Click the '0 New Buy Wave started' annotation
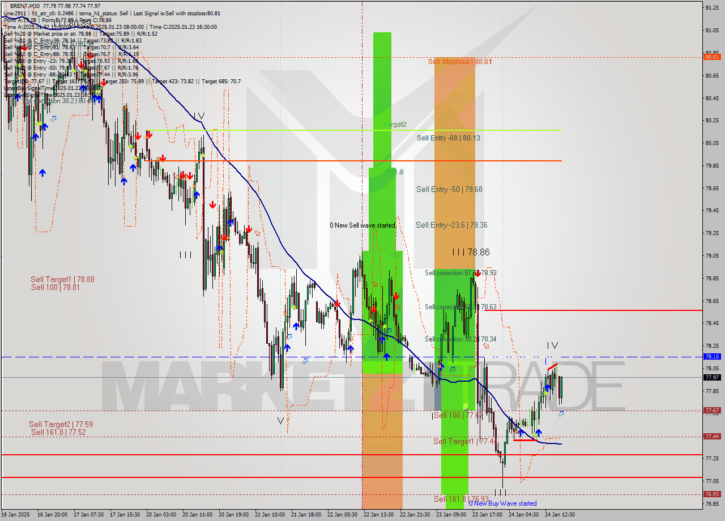 [x=502, y=503]
